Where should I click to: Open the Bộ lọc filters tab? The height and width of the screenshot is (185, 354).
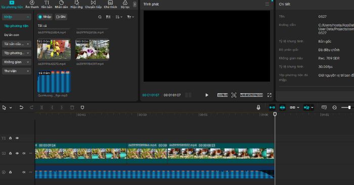click(125, 5)
